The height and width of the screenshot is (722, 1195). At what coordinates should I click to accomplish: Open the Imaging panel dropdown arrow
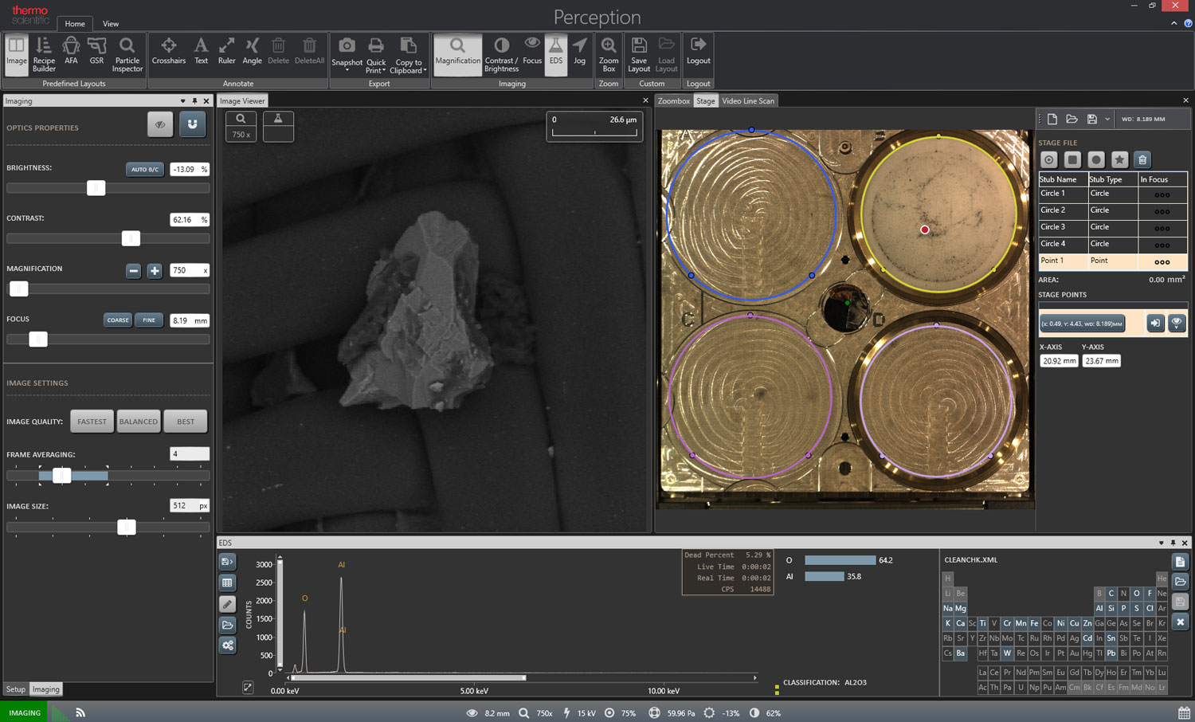182,101
